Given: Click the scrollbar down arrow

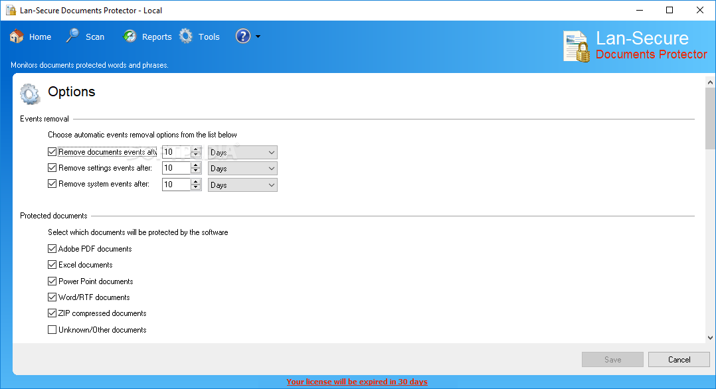Looking at the screenshot, I should pyautogui.click(x=710, y=338).
